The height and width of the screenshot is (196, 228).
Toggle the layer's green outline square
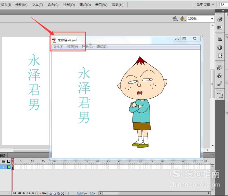point(9,167)
